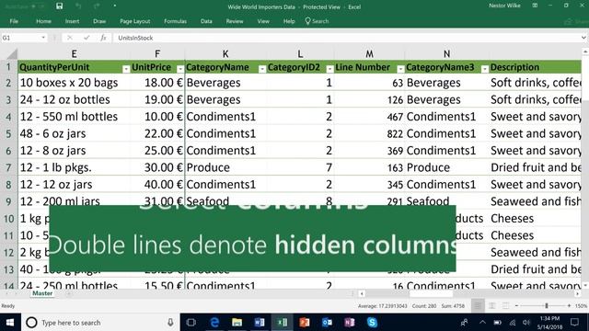The image size is (589, 331).
Task: Select column N header
Action: point(446,53)
